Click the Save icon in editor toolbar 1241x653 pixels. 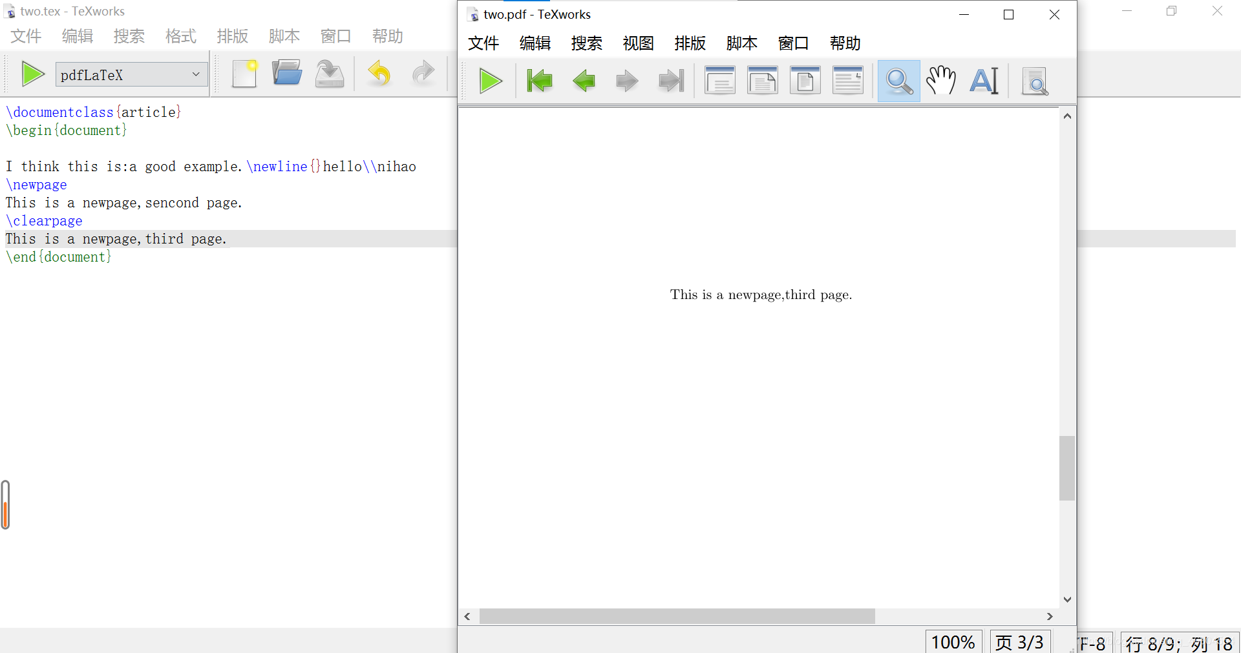[330, 74]
